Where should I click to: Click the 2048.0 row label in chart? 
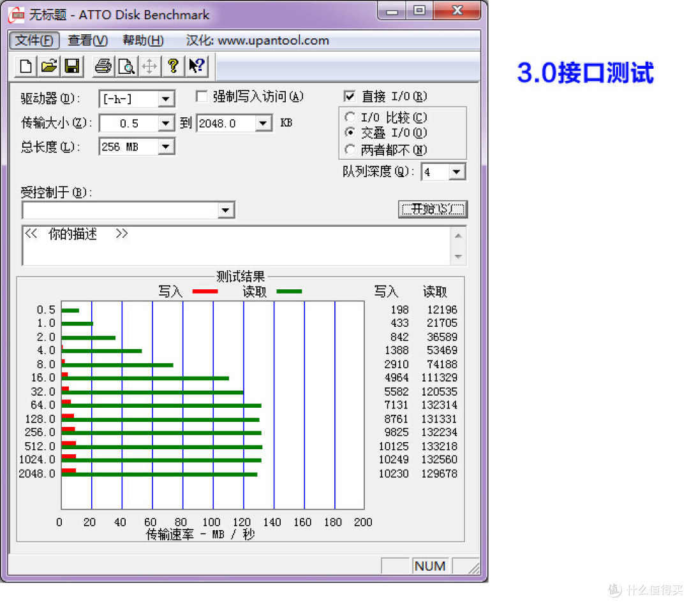click(37, 473)
